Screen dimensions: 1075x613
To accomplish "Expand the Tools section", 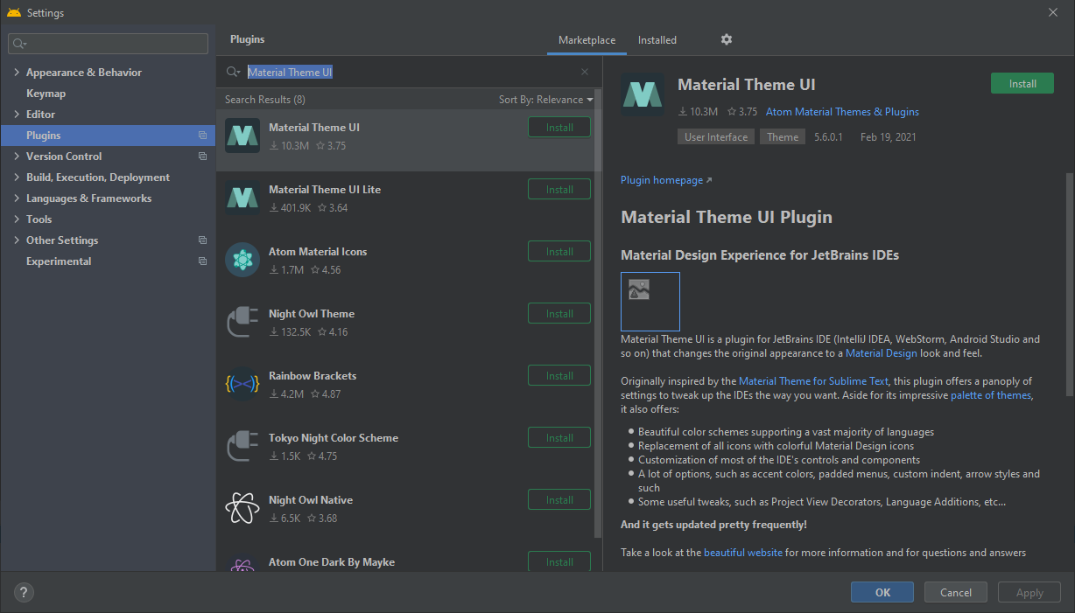I will 17,219.
